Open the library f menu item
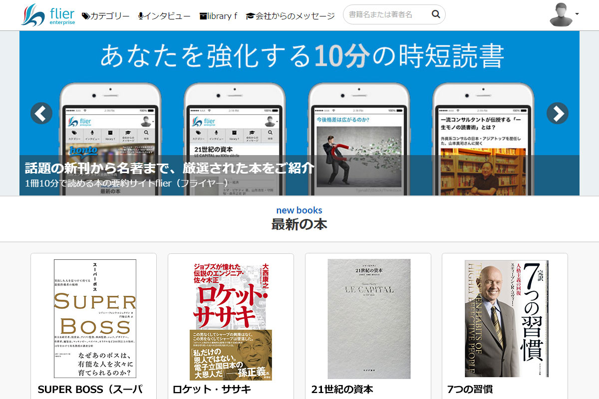 click(x=218, y=16)
